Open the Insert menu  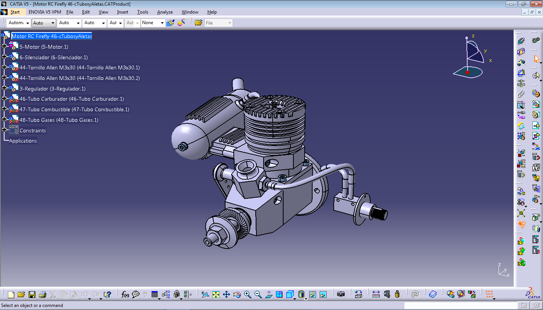tap(123, 12)
